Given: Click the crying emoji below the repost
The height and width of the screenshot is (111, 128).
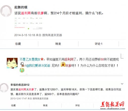Looking at the screenshot, I should click(x=22, y=70).
